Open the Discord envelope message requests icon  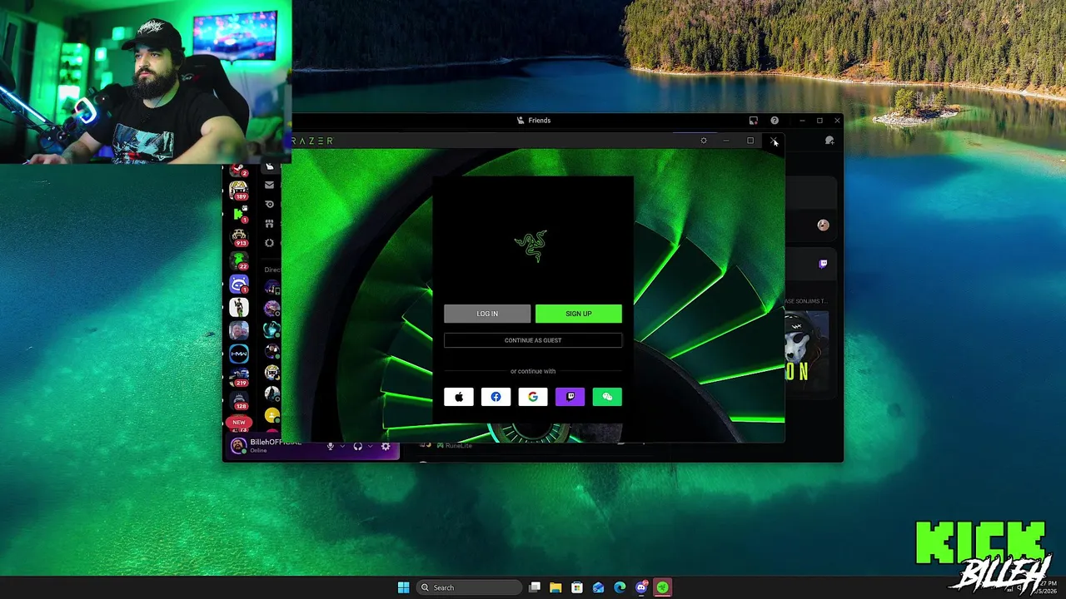[x=269, y=185]
